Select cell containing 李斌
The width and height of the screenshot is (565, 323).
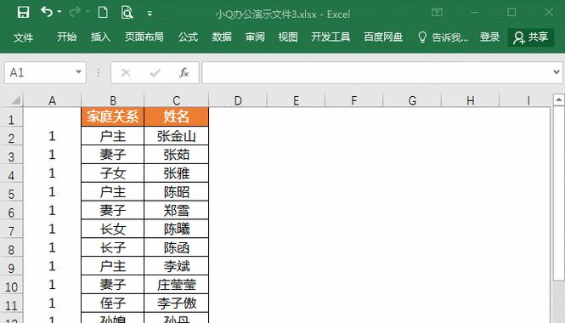(x=177, y=266)
